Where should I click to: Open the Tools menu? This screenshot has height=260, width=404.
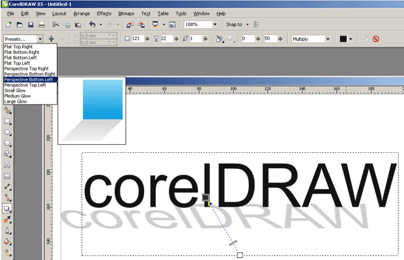click(181, 14)
